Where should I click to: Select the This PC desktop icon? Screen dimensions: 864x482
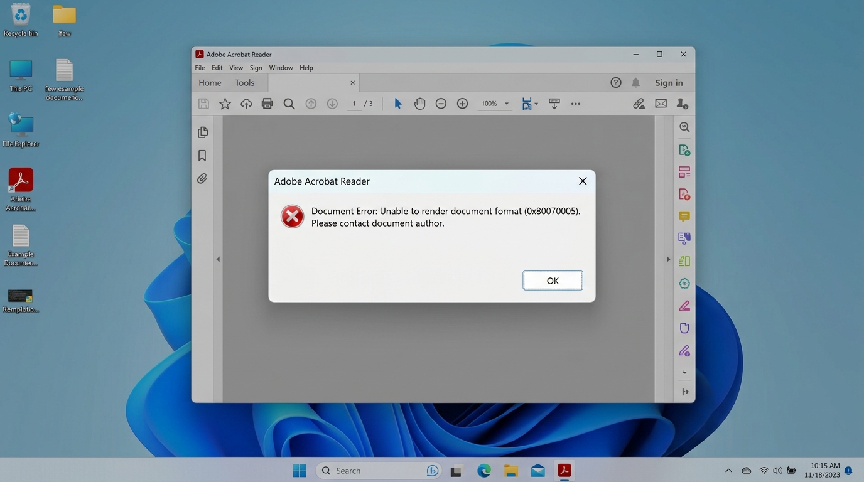[x=21, y=76]
